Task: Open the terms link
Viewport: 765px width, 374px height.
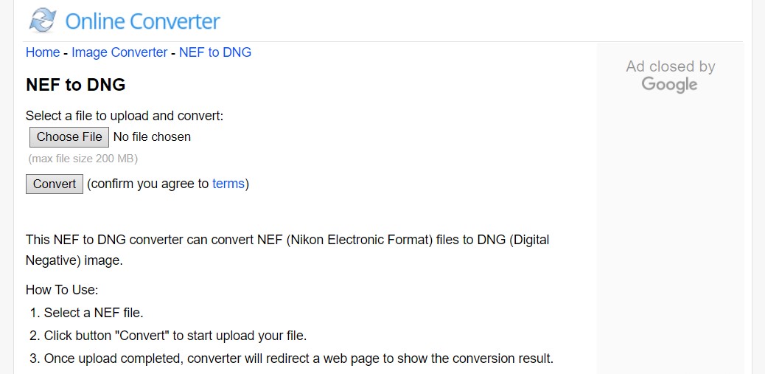Action: [228, 184]
